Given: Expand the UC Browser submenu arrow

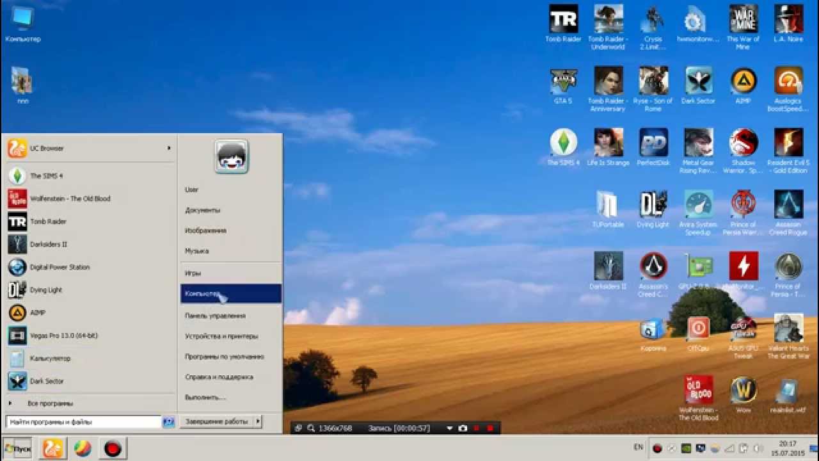Looking at the screenshot, I should click(x=170, y=148).
